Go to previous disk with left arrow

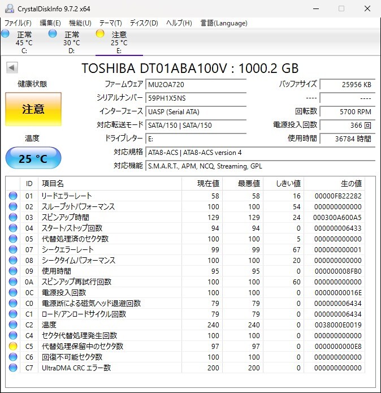point(12,67)
